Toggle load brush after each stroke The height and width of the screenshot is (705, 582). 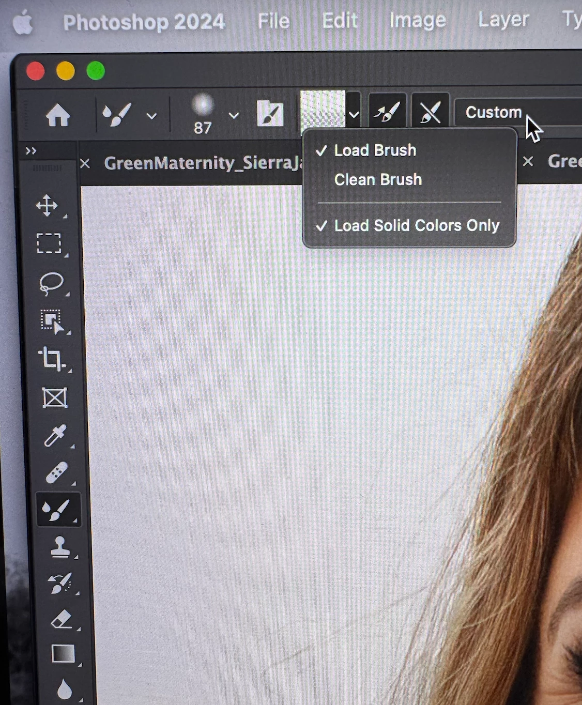[x=387, y=112]
